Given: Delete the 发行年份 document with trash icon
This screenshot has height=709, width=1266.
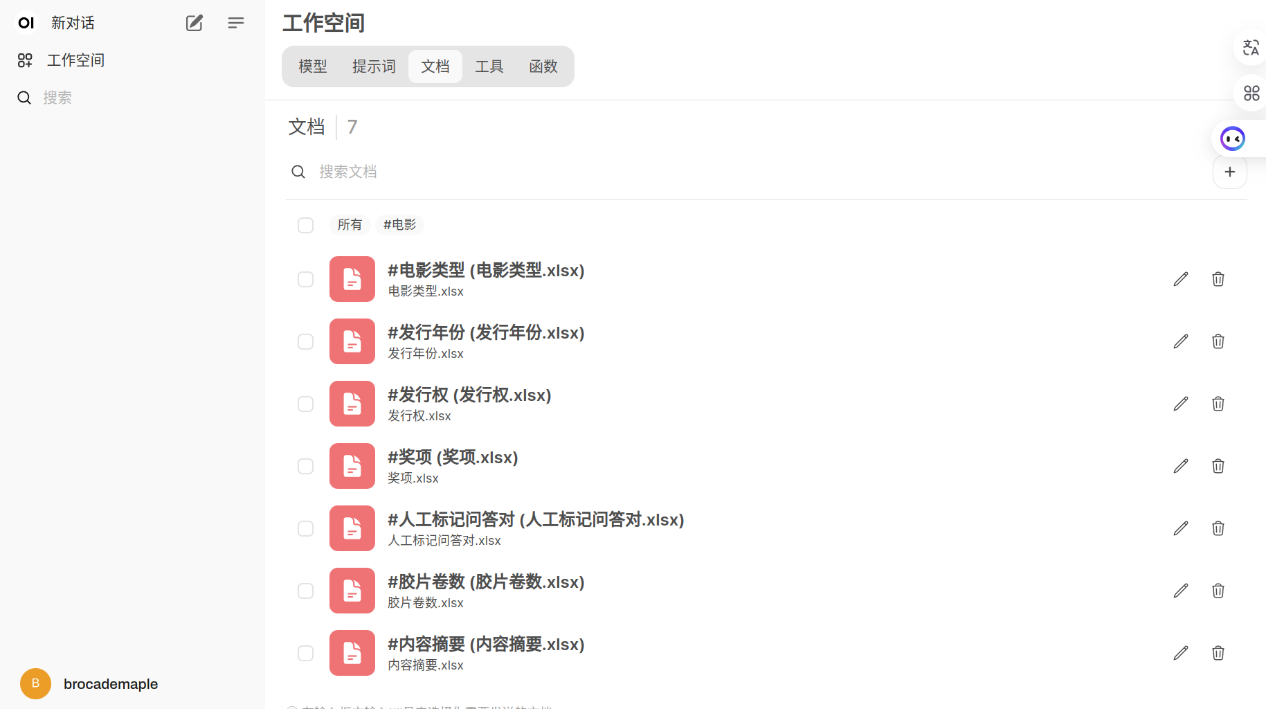Looking at the screenshot, I should (x=1218, y=341).
